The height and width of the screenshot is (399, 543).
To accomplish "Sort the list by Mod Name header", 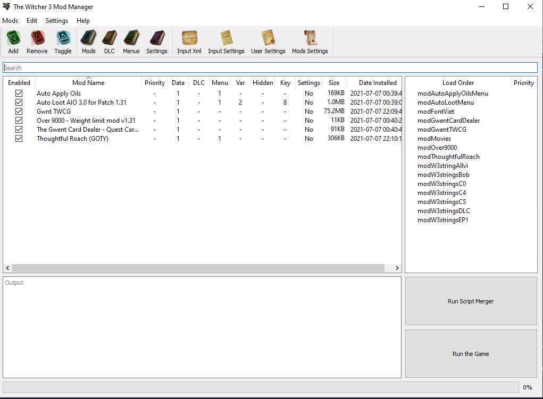I will (x=88, y=83).
